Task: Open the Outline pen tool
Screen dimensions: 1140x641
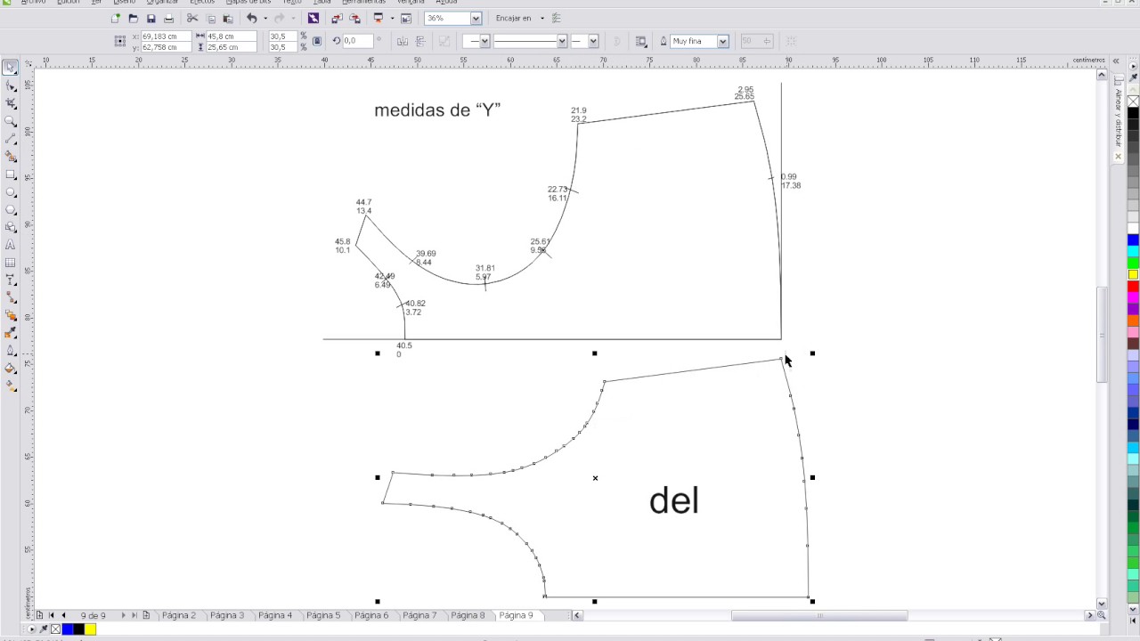Action: click(11, 351)
